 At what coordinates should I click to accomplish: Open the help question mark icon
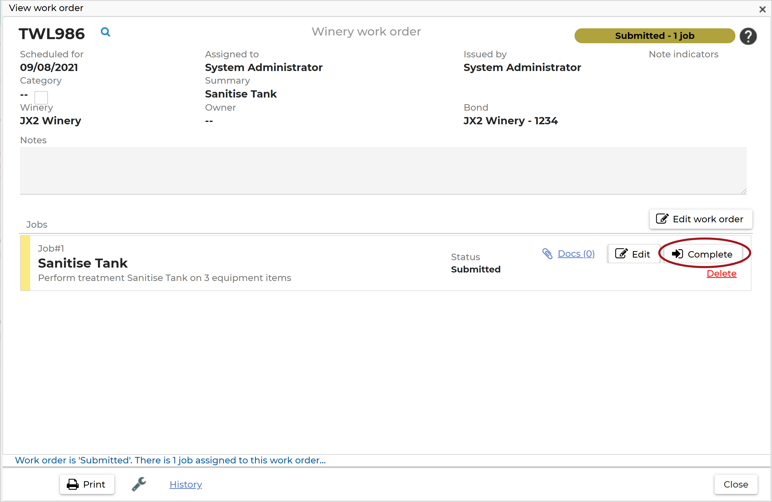(x=748, y=36)
